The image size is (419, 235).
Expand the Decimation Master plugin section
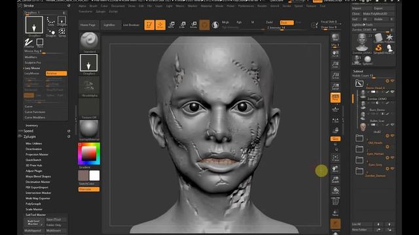(38, 181)
